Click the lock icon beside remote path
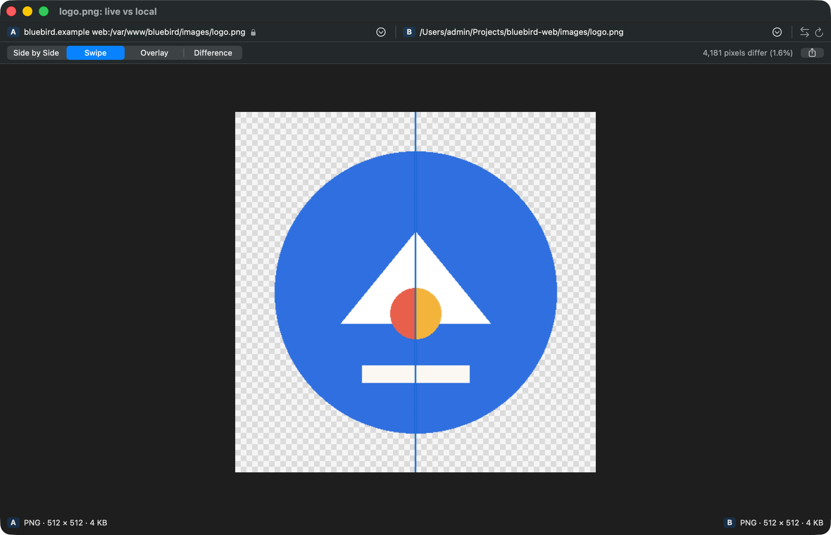 [x=253, y=32]
